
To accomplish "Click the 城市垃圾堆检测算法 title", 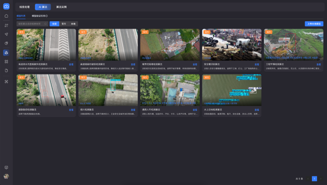I will click(152, 64).
